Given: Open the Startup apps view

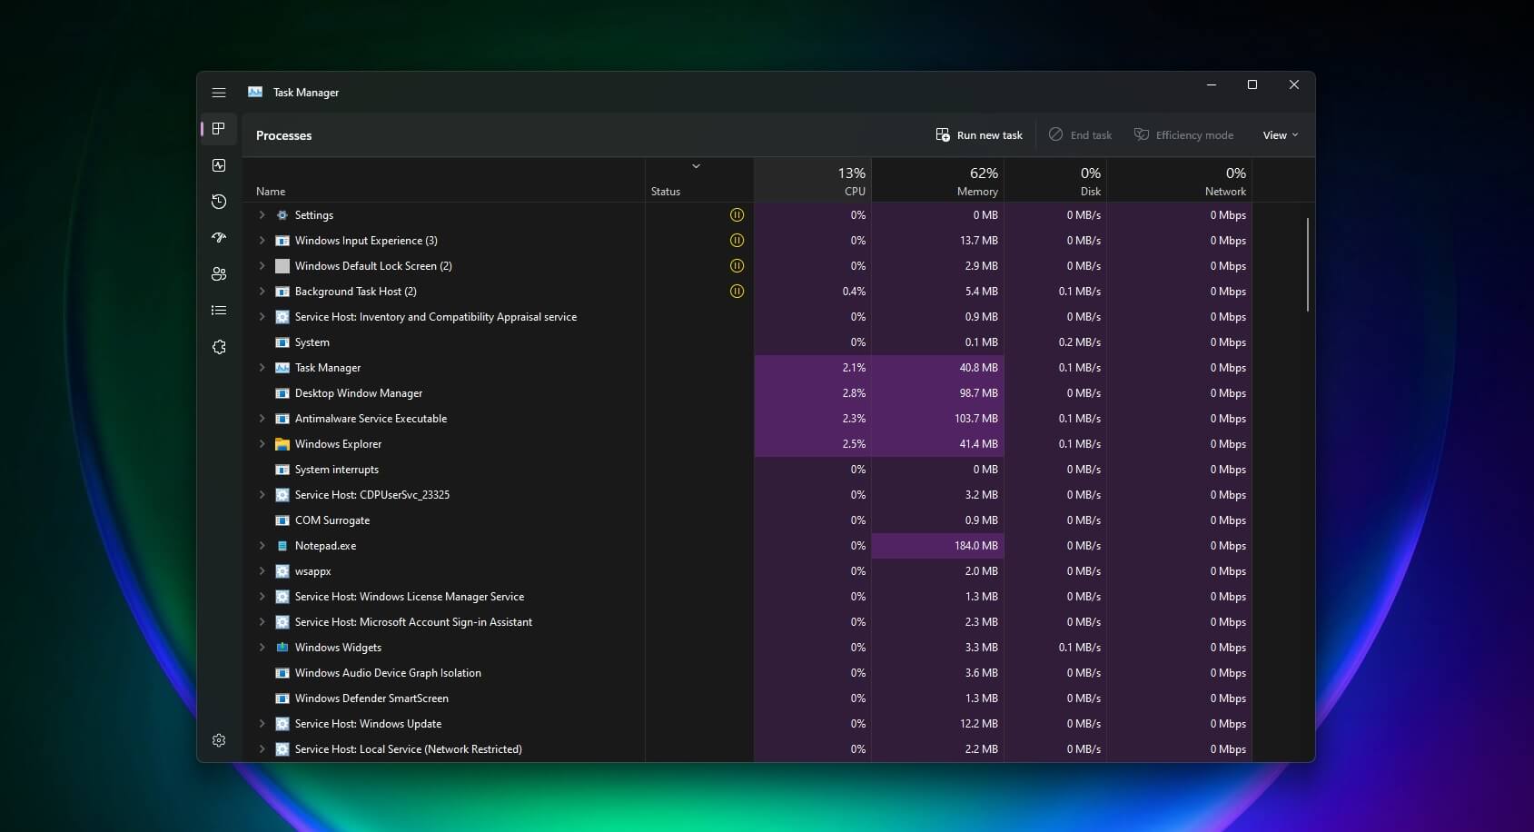Looking at the screenshot, I should (218, 238).
